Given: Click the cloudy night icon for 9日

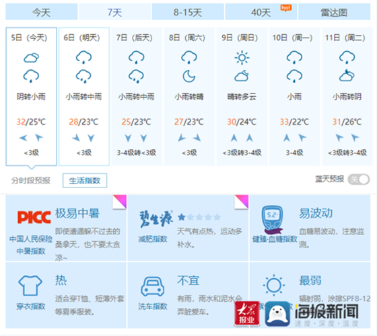Looking at the screenshot, I should point(242,76).
